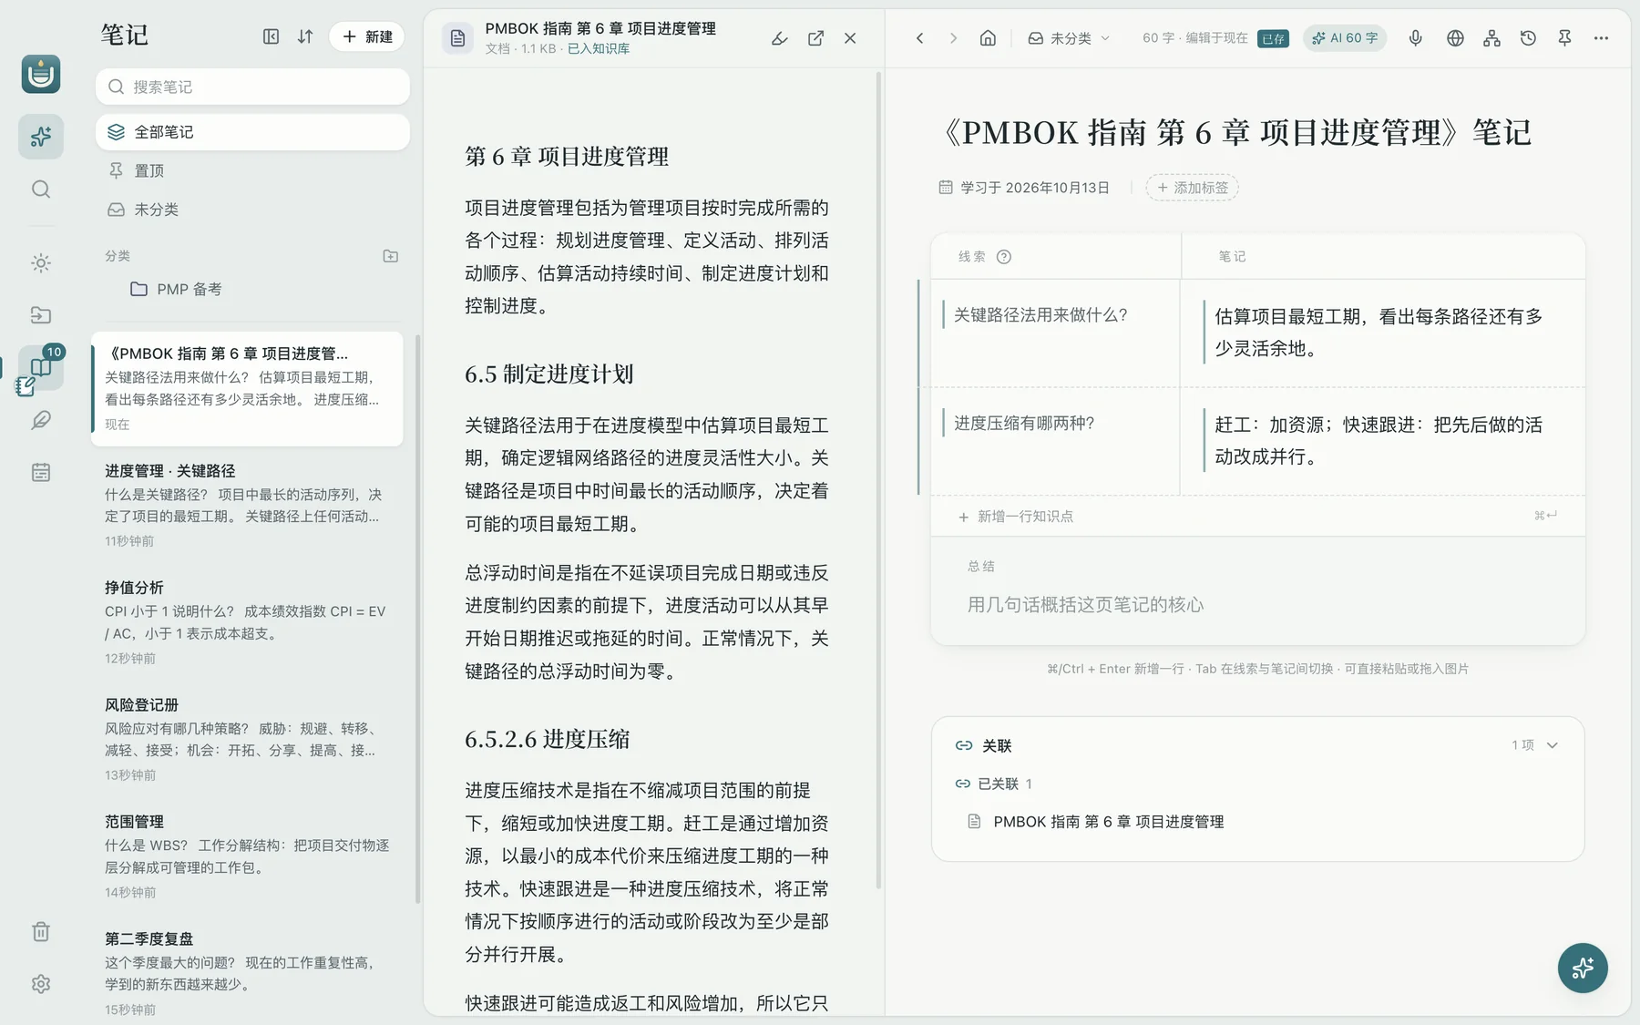Click the globe icon in note toolbar
Viewport: 1640px width, 1025px height.
(x=1455, y=38)
